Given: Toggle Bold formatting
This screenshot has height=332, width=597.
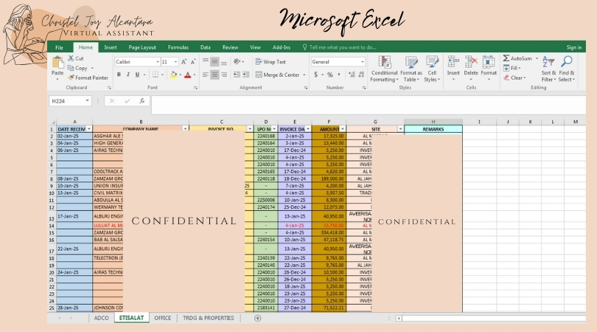Looking at the screenshot, I should click(119, 75).
